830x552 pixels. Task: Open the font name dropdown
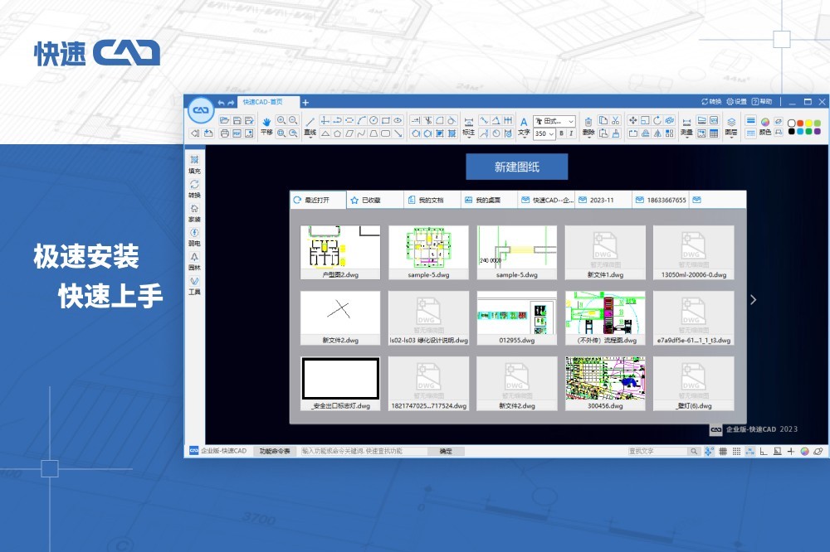coord(554,121)
